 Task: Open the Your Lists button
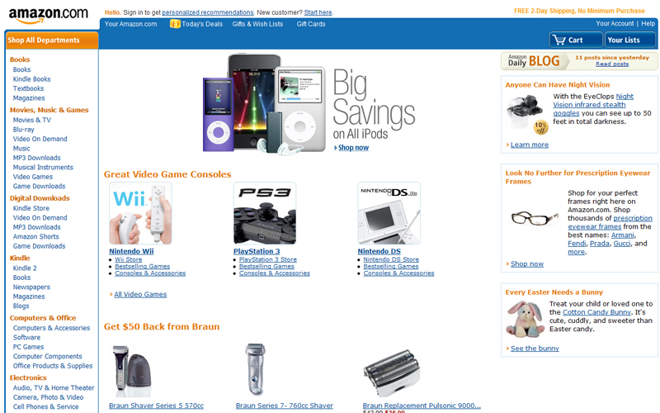pyautogui.click(x=629, y=40)
